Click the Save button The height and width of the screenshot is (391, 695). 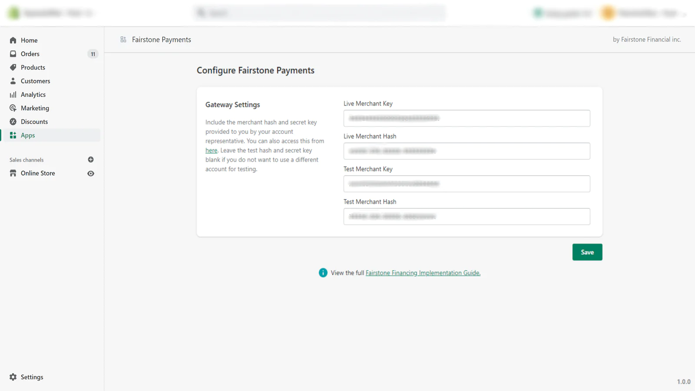pyautogui.click(x=587, y=252)
